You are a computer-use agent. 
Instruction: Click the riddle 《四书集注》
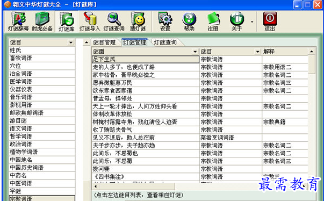146,177
